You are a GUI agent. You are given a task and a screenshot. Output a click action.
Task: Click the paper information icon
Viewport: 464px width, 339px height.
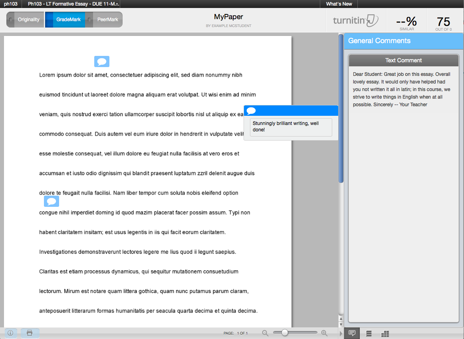10,333
